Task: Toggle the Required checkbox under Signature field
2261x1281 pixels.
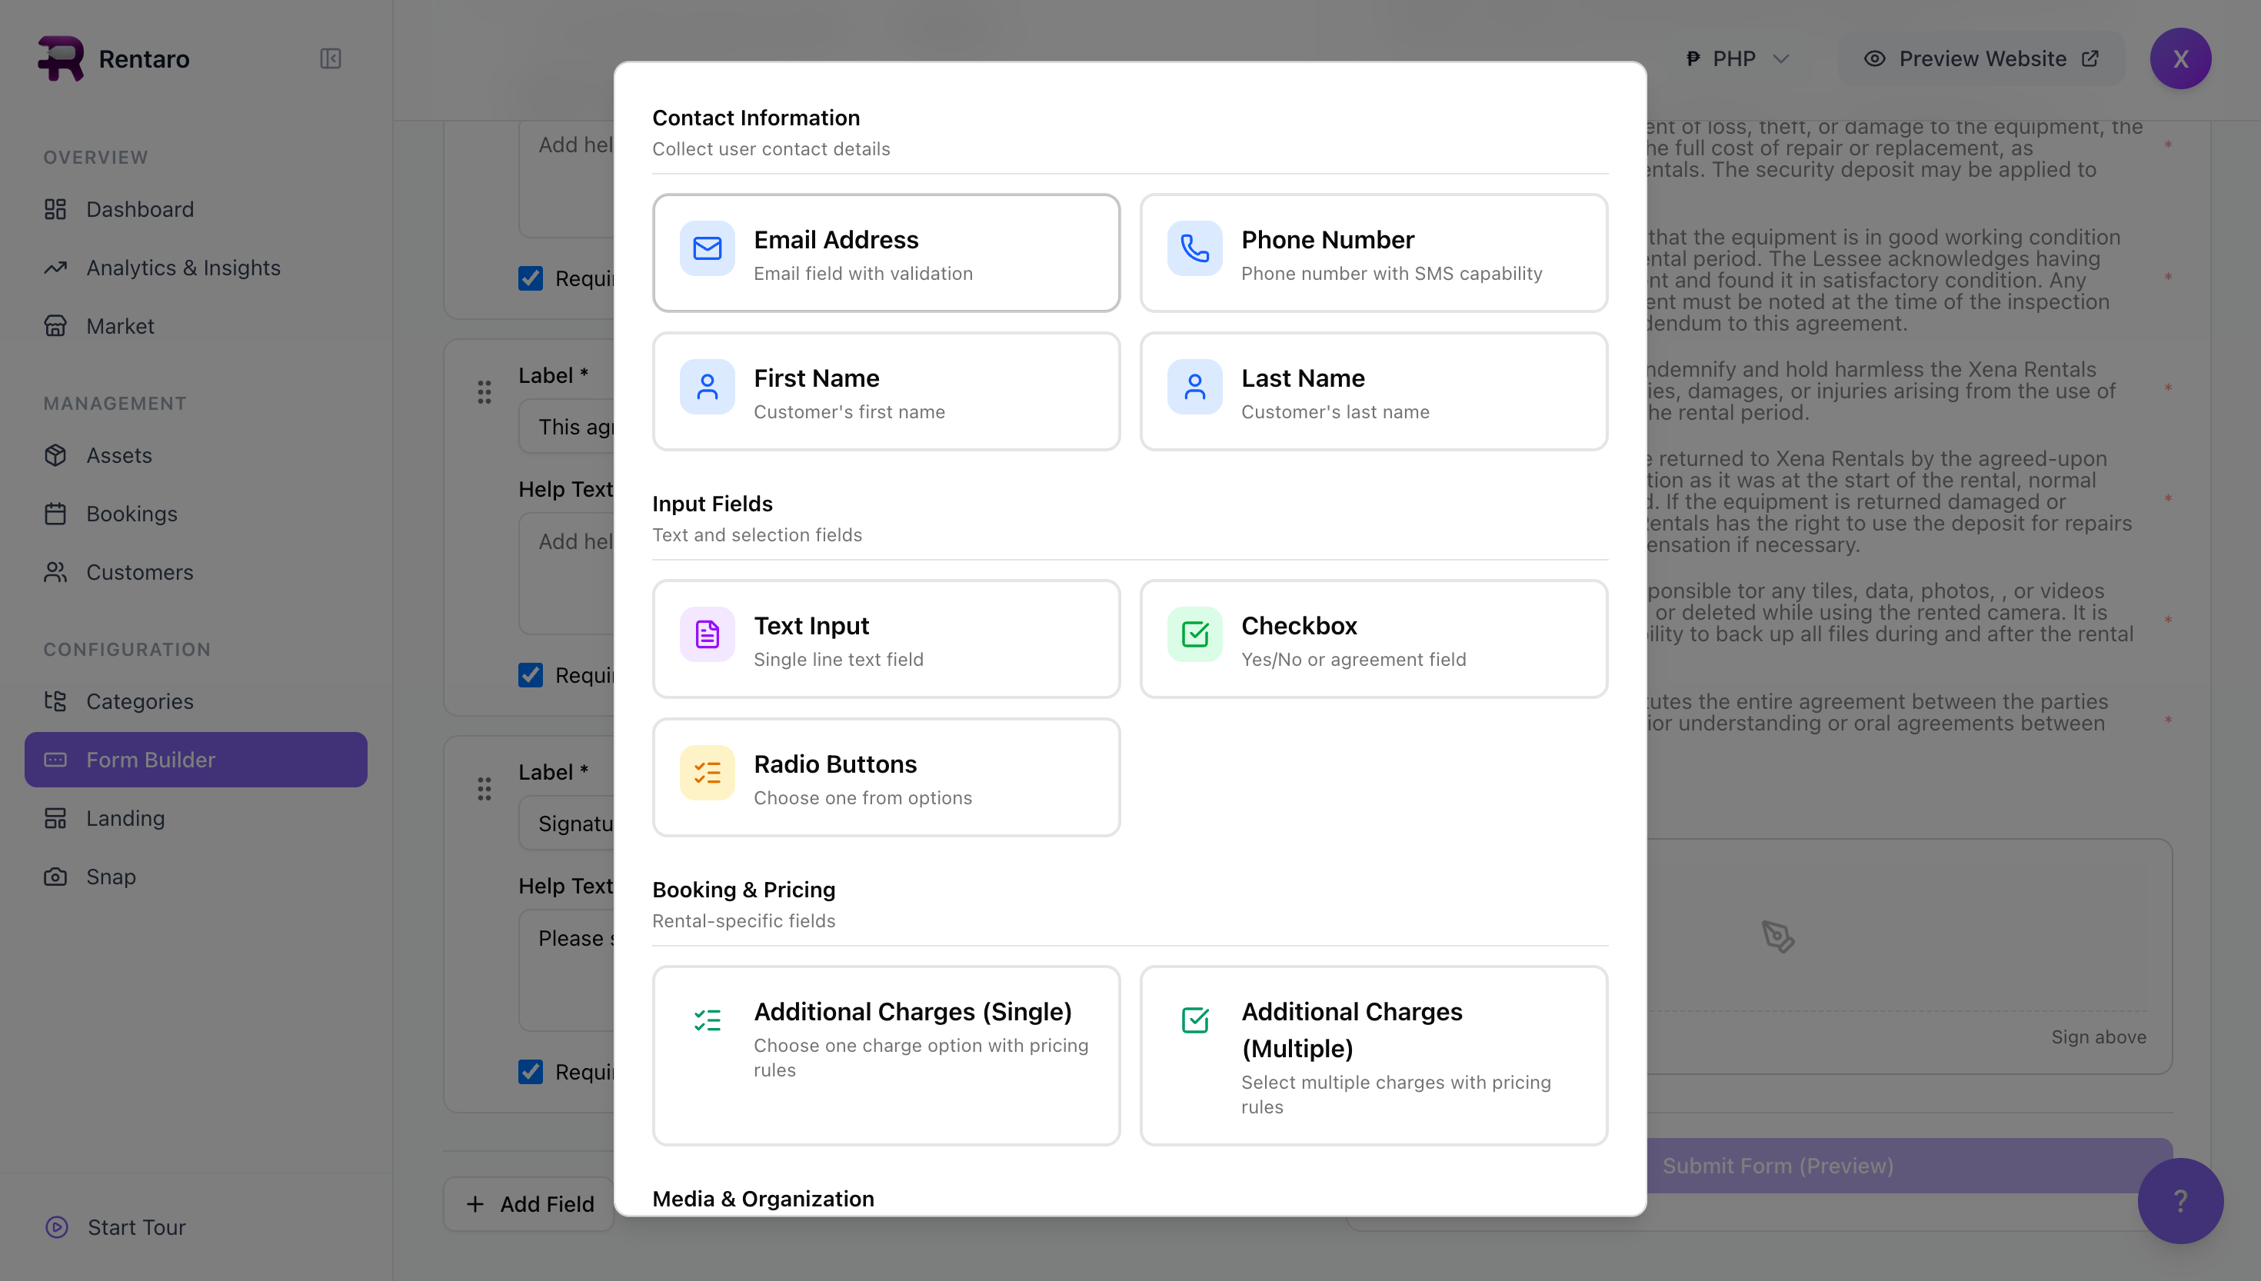Action: pyautogui.click(x=531, y=1072)
